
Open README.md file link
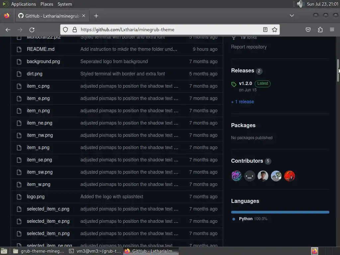pos(41,49)
